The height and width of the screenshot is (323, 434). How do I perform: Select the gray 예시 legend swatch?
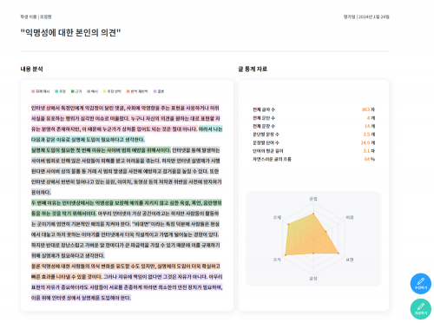[x=89, y=91]
